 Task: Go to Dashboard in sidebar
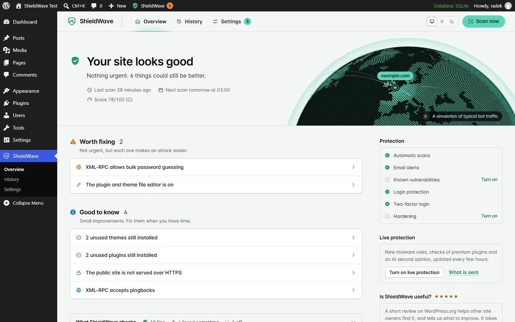point(29,22)
